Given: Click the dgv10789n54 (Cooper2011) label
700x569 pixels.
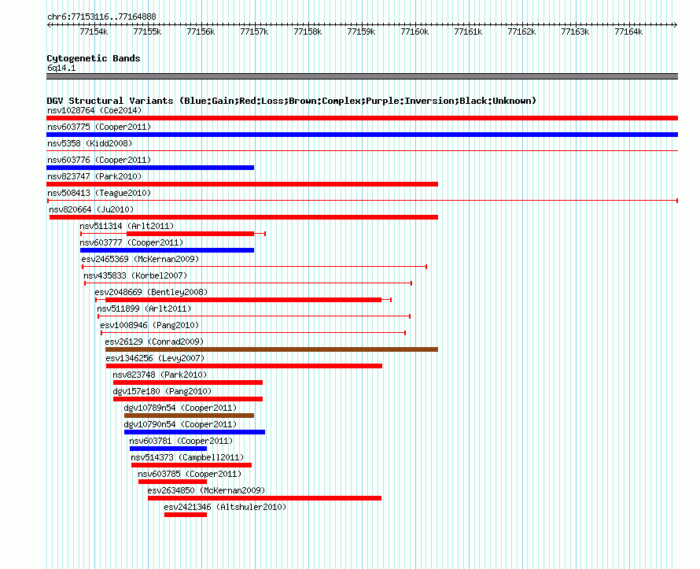Looking at the screenshot, I should (x=180, y=408).
